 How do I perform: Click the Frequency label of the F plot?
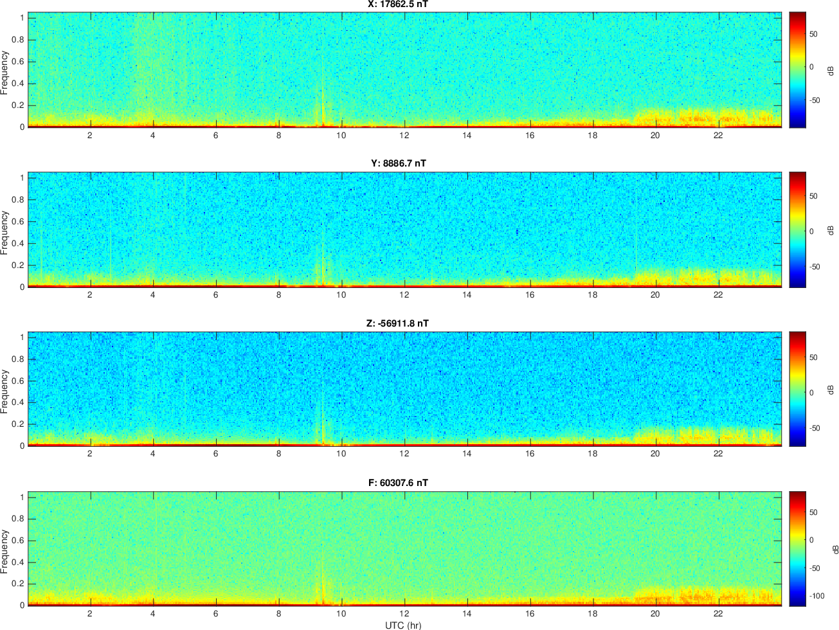(x=5, y=552)
